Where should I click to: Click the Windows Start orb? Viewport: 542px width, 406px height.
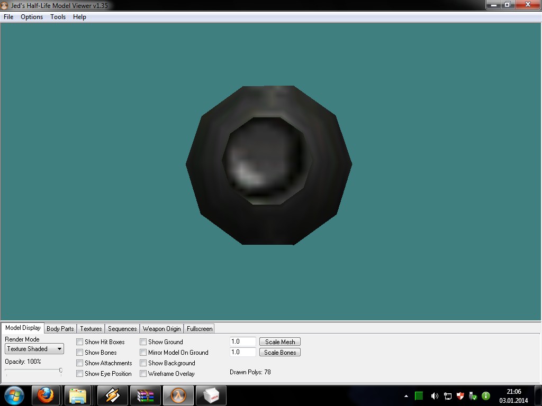click(14, 395)
